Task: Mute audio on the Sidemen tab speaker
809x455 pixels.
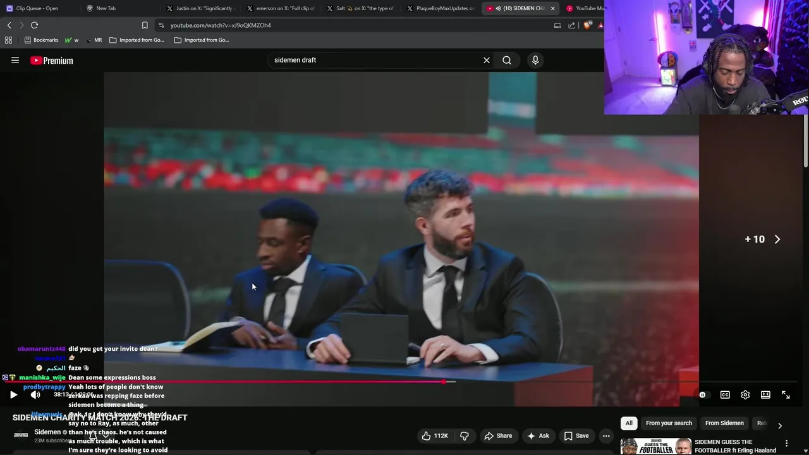Action: click(498, 8)
